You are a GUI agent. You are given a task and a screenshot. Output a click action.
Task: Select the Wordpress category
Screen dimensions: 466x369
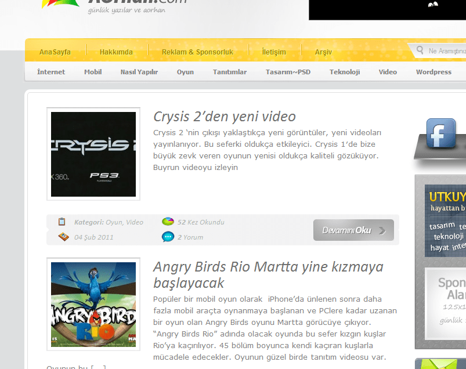(434, 72)
